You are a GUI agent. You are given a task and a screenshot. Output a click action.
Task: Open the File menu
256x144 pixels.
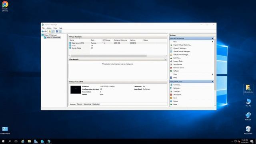tap(43, 28)
